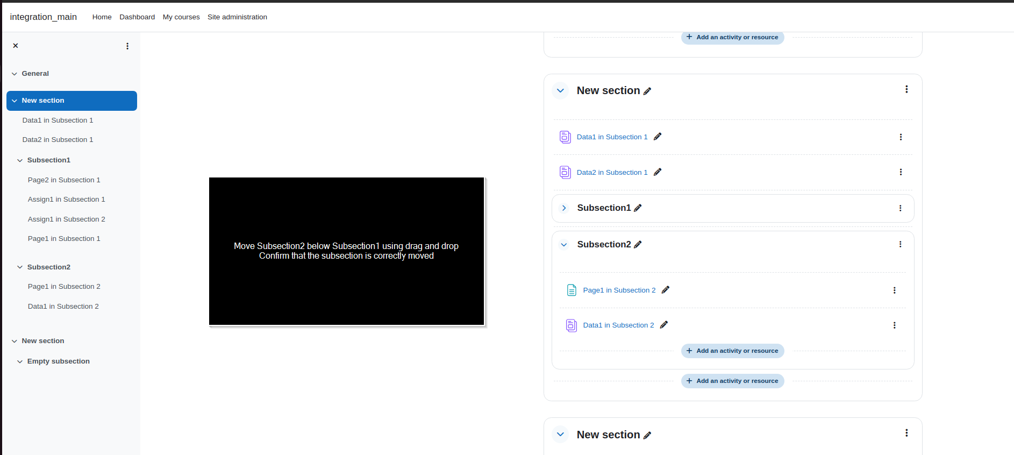Click Add an activity below Subsection2 box

coord(732,381)
